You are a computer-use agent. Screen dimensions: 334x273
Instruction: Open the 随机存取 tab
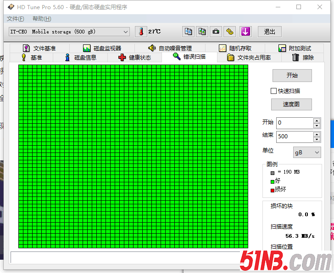pyautogui.click(x=235, y=48)
